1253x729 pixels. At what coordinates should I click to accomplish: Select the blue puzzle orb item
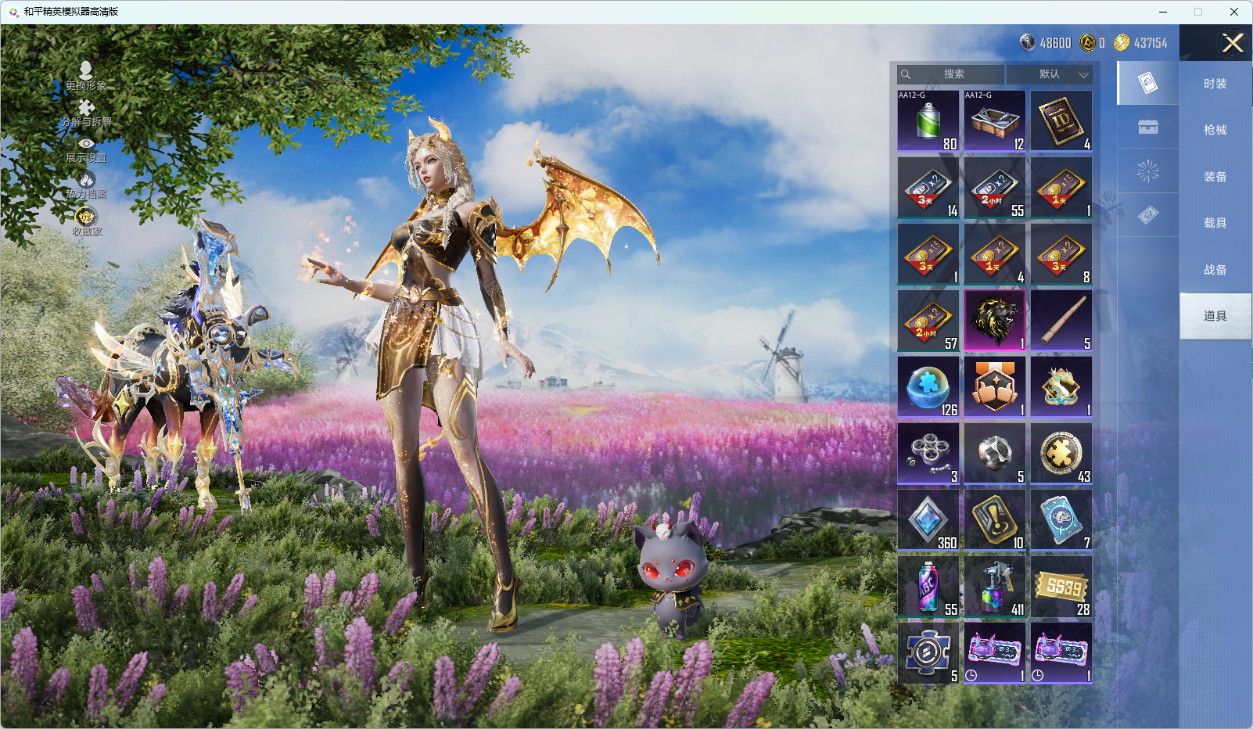[928, 386]
